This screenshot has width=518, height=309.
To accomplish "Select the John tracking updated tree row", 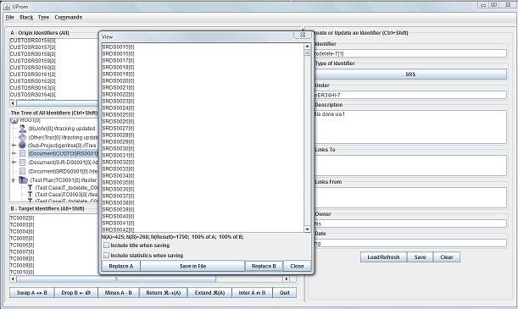I will tap(62, 129).
